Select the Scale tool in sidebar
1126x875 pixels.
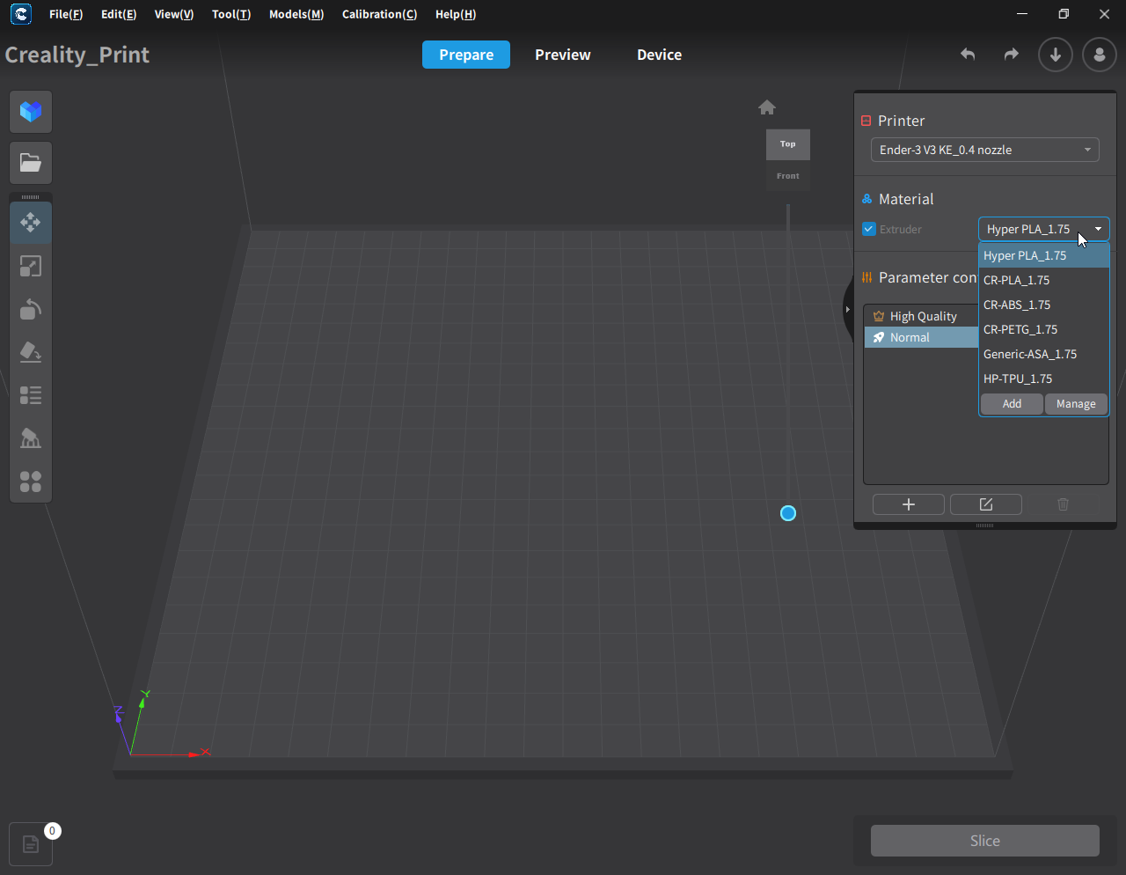coord(31,266)
